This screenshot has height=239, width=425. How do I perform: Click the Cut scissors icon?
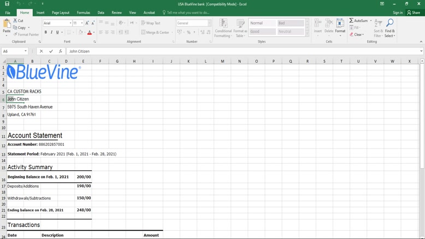pyautogui.click(x=15, y=21)
